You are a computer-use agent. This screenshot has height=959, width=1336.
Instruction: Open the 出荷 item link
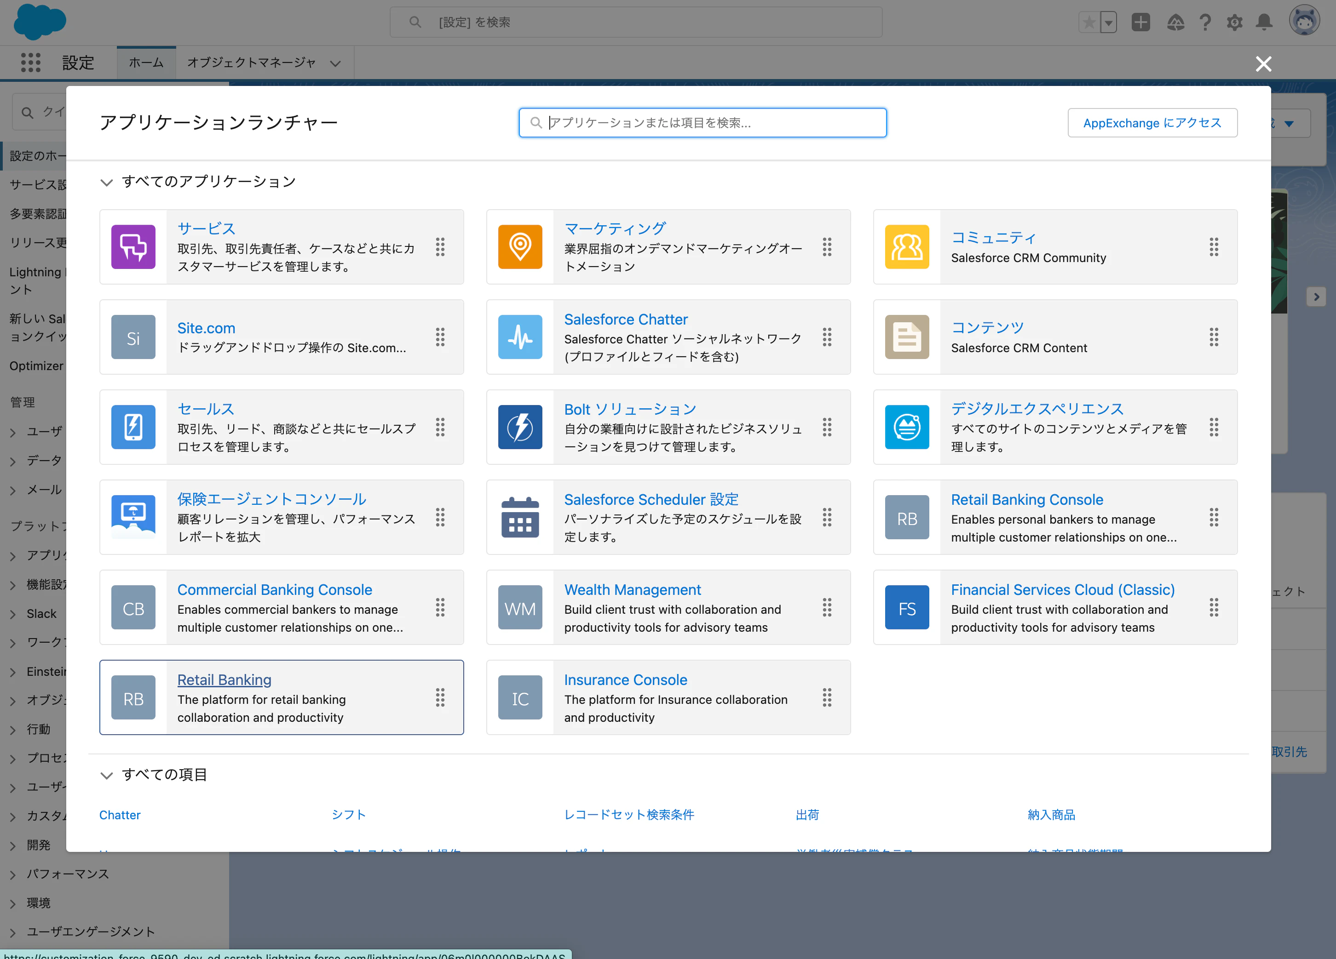pos(807,815)
